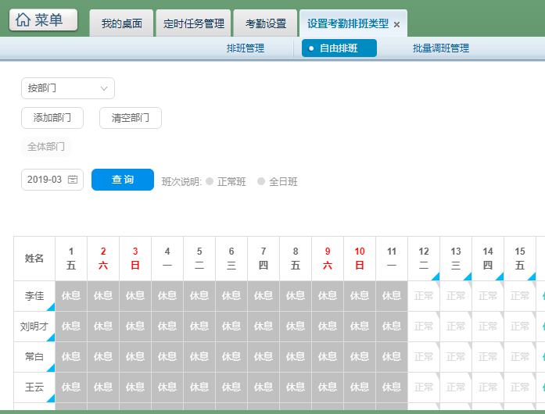The image size is (545, 414).
Task: Click the 全日班 legend dot
Action: (x=261, y=181)
